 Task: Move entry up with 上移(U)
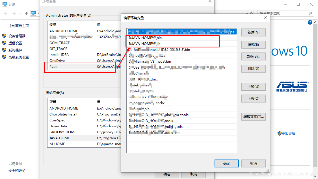click(253, 86)
